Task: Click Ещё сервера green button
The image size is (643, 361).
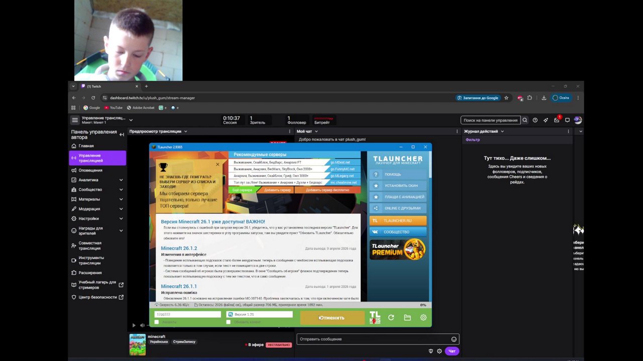Action: click(x=242, y=190)
